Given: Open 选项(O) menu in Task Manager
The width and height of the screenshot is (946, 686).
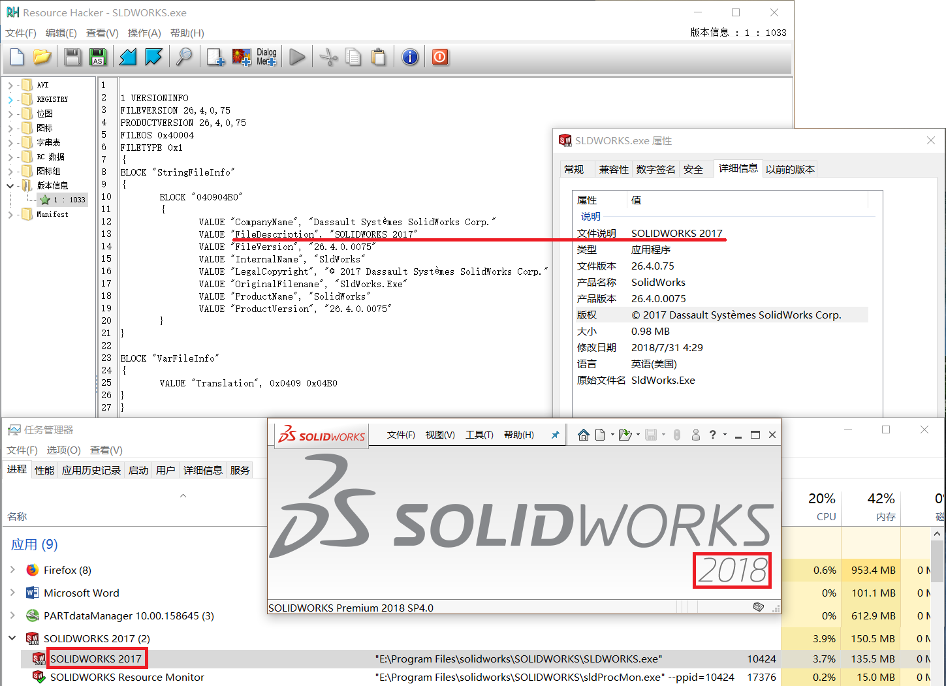Looking at the screenshot, I should 63,450.
